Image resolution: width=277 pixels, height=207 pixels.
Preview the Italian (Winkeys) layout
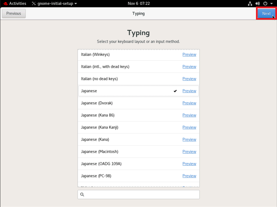(x=189, y=54)
